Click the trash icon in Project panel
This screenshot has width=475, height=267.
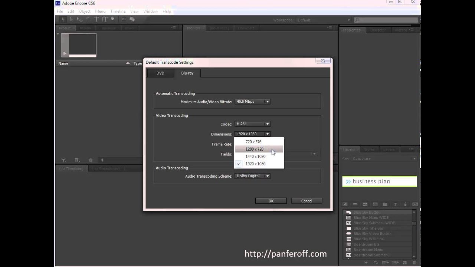tap(91, 160)
